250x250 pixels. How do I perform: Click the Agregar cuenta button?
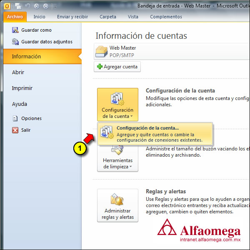[x=117, y=67]
